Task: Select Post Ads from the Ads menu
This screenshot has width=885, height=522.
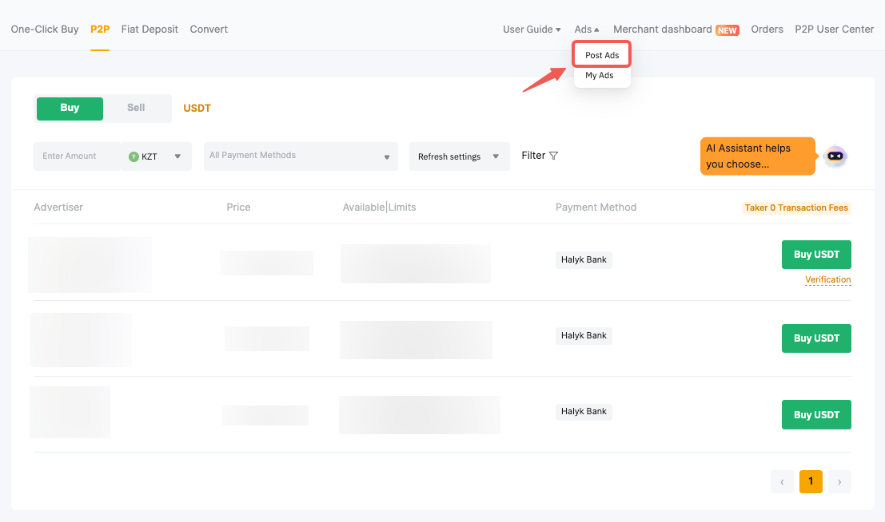Action: (x=602, y=55)
